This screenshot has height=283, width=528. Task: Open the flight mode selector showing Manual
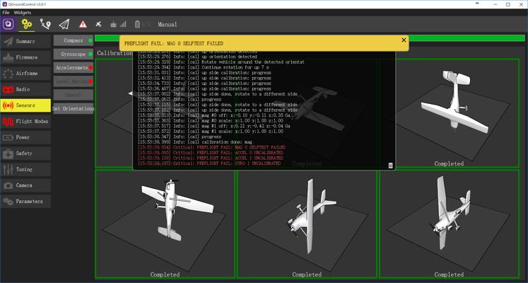168,25
